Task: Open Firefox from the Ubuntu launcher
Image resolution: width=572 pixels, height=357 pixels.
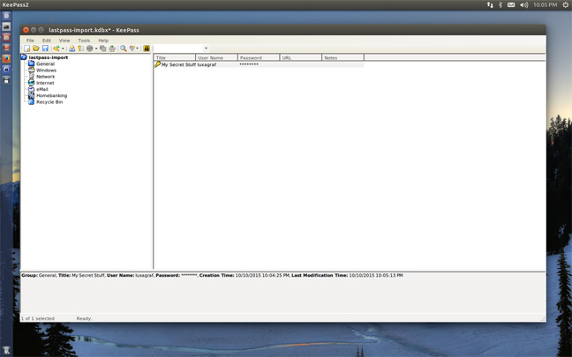Action: coord(6,58)
